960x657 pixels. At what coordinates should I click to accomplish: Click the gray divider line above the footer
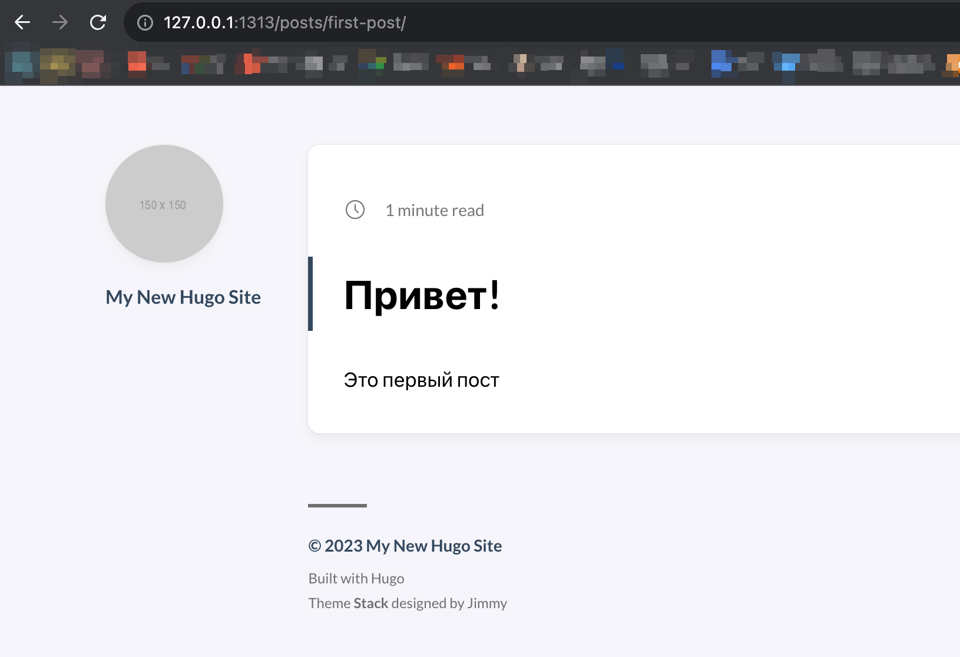click(337, 505)
